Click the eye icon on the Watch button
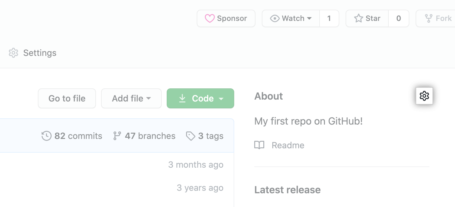Screen dimensions: 455x207 pos(275,18)
